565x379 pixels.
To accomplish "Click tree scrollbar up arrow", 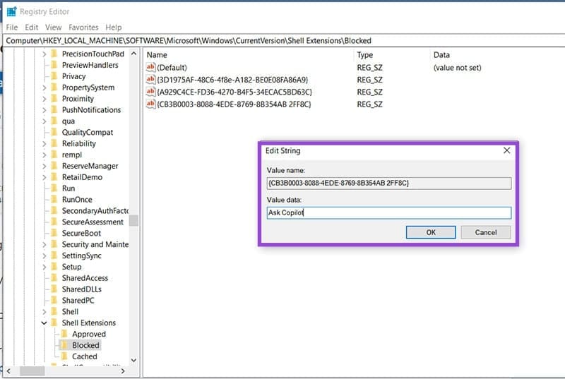I will (133, 54).
